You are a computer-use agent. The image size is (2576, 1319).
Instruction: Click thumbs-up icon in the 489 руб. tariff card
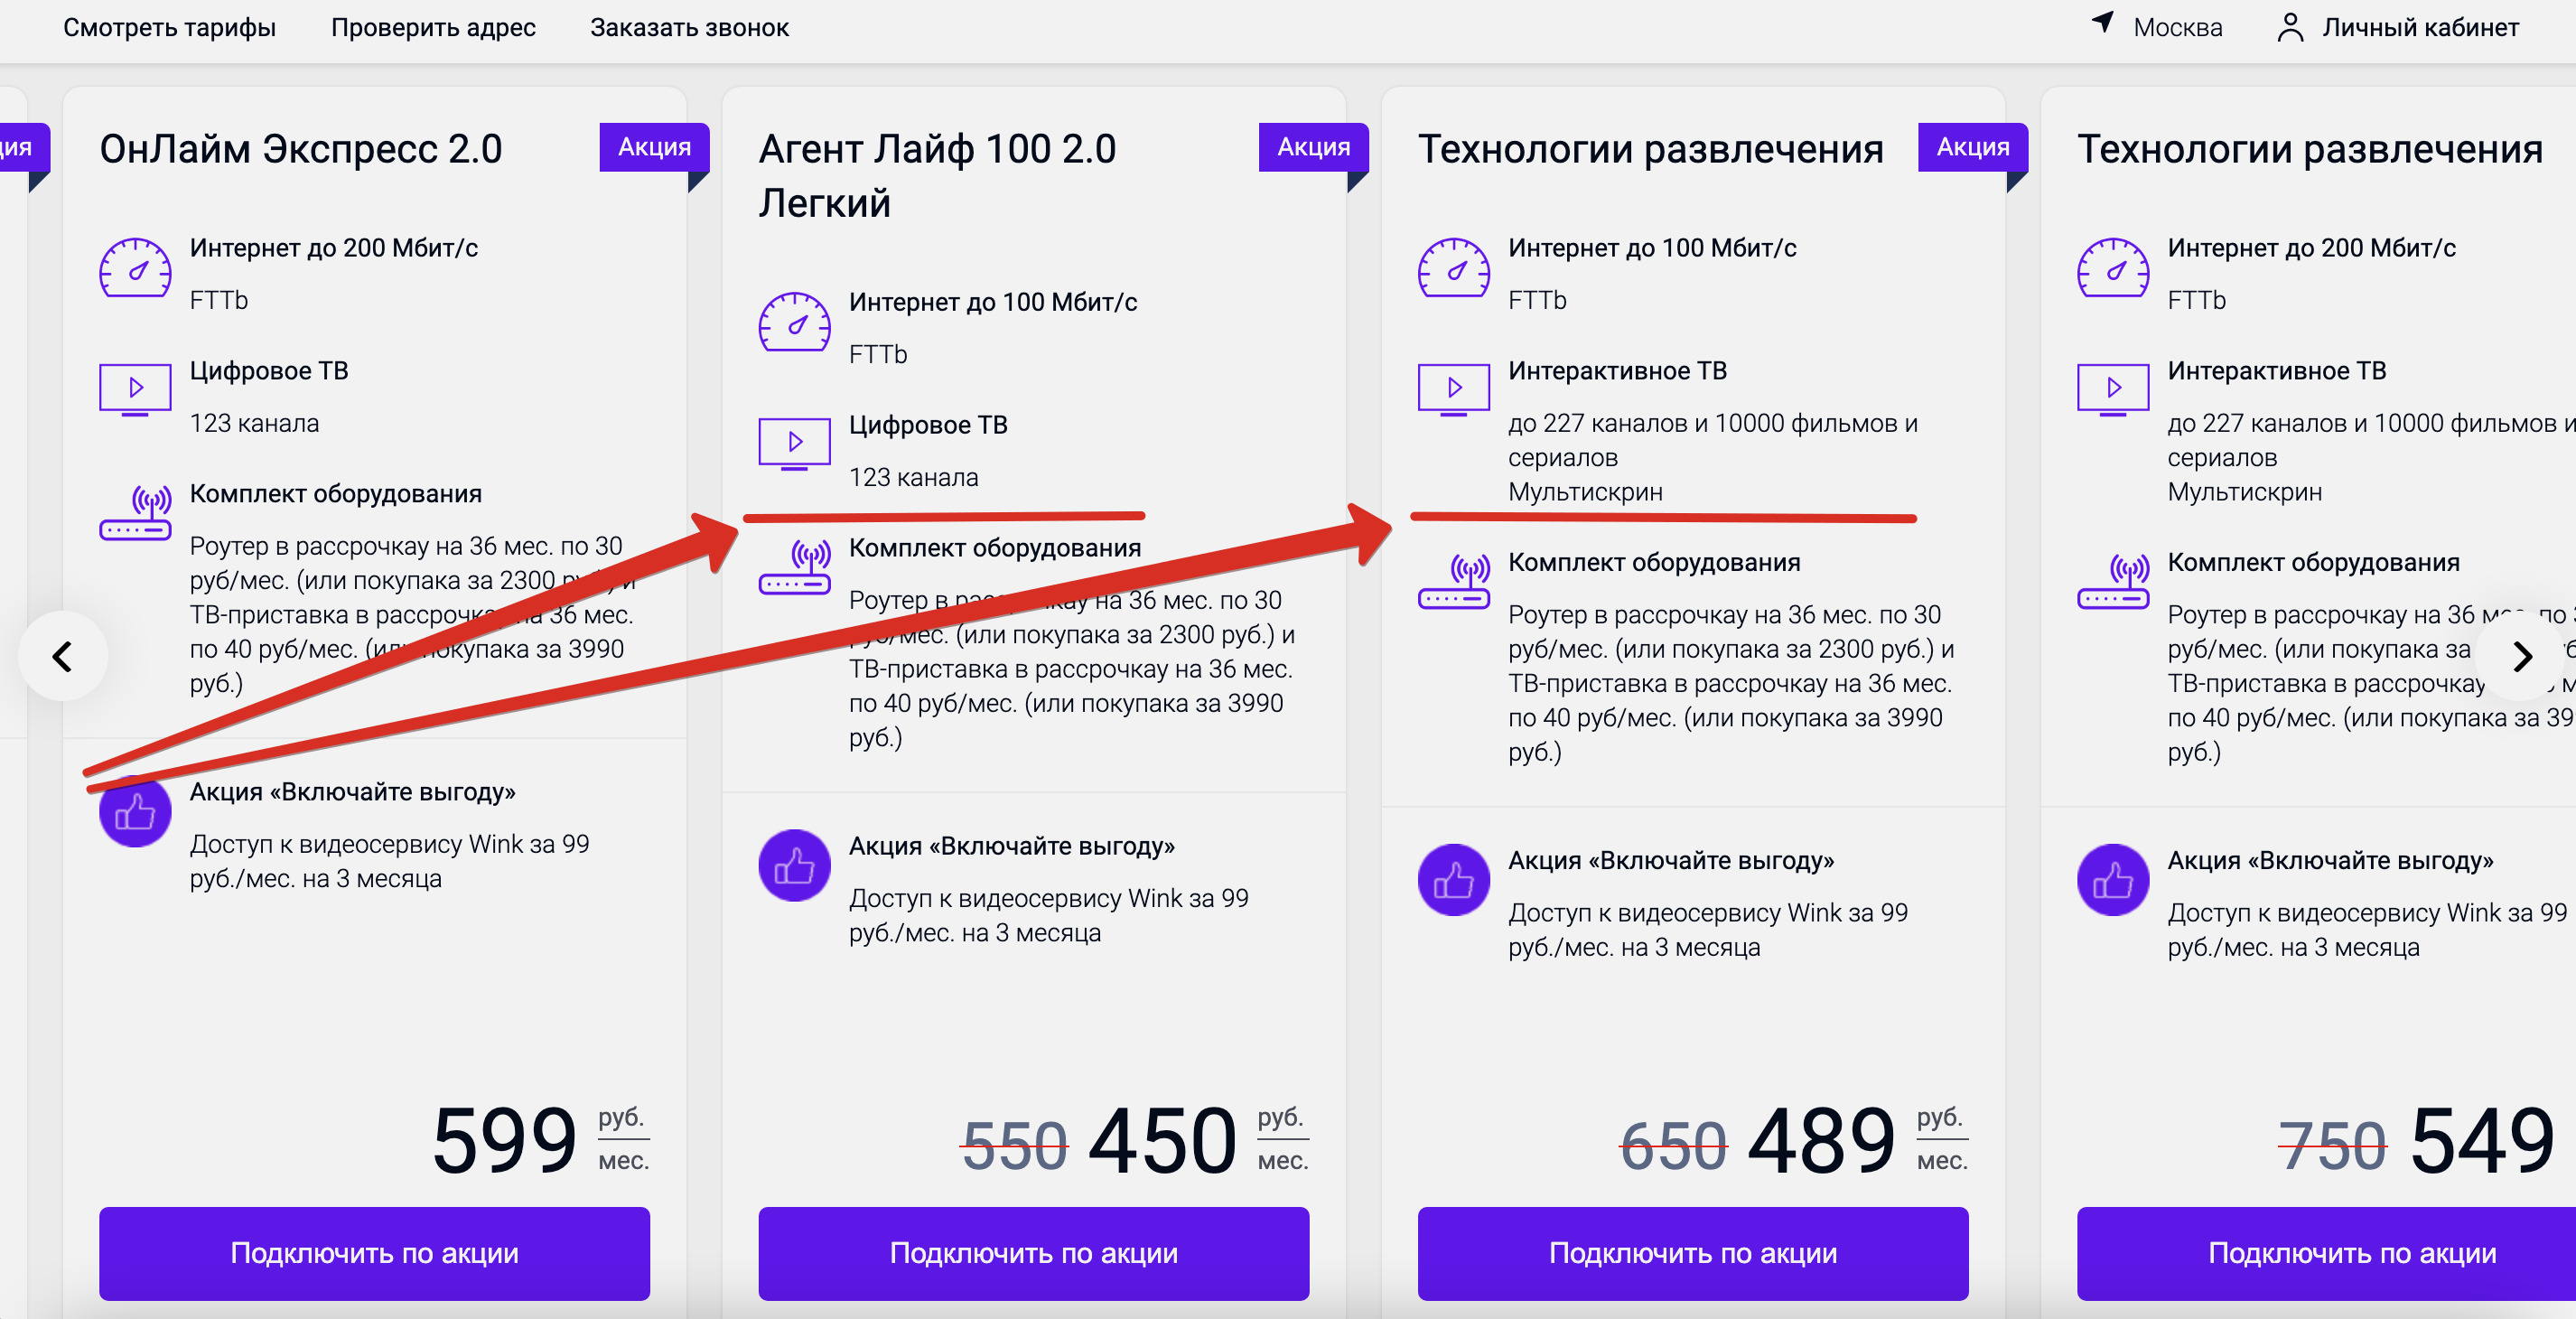tap(1454, 880)
